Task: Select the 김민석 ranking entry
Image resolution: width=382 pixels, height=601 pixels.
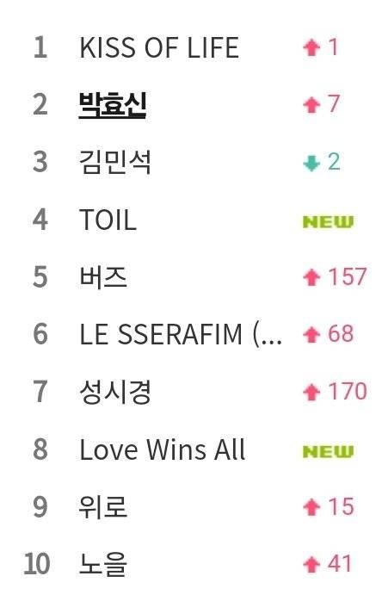Action: [114, 162]
